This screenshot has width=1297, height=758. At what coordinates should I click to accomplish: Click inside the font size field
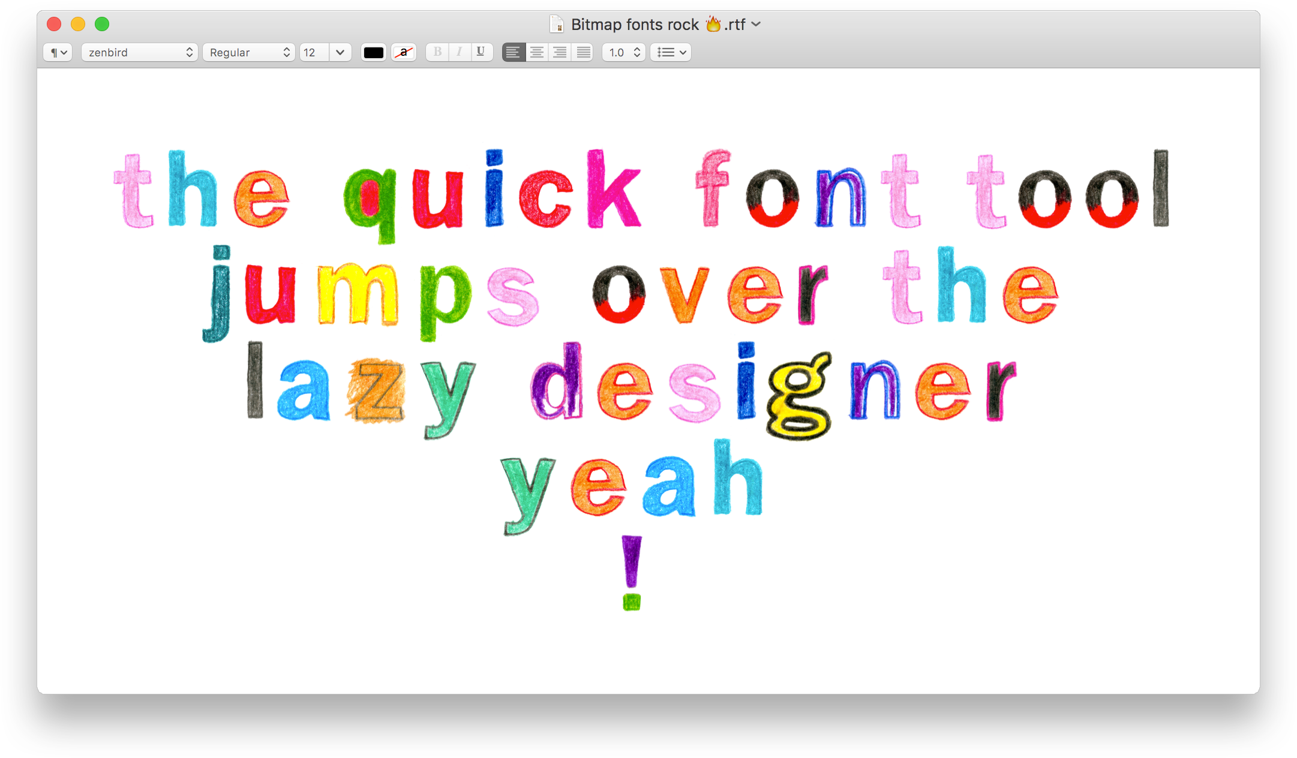tap(313, 52)
